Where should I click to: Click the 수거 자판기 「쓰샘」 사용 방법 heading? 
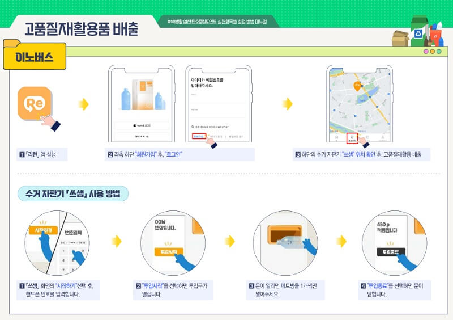point(73,193)
